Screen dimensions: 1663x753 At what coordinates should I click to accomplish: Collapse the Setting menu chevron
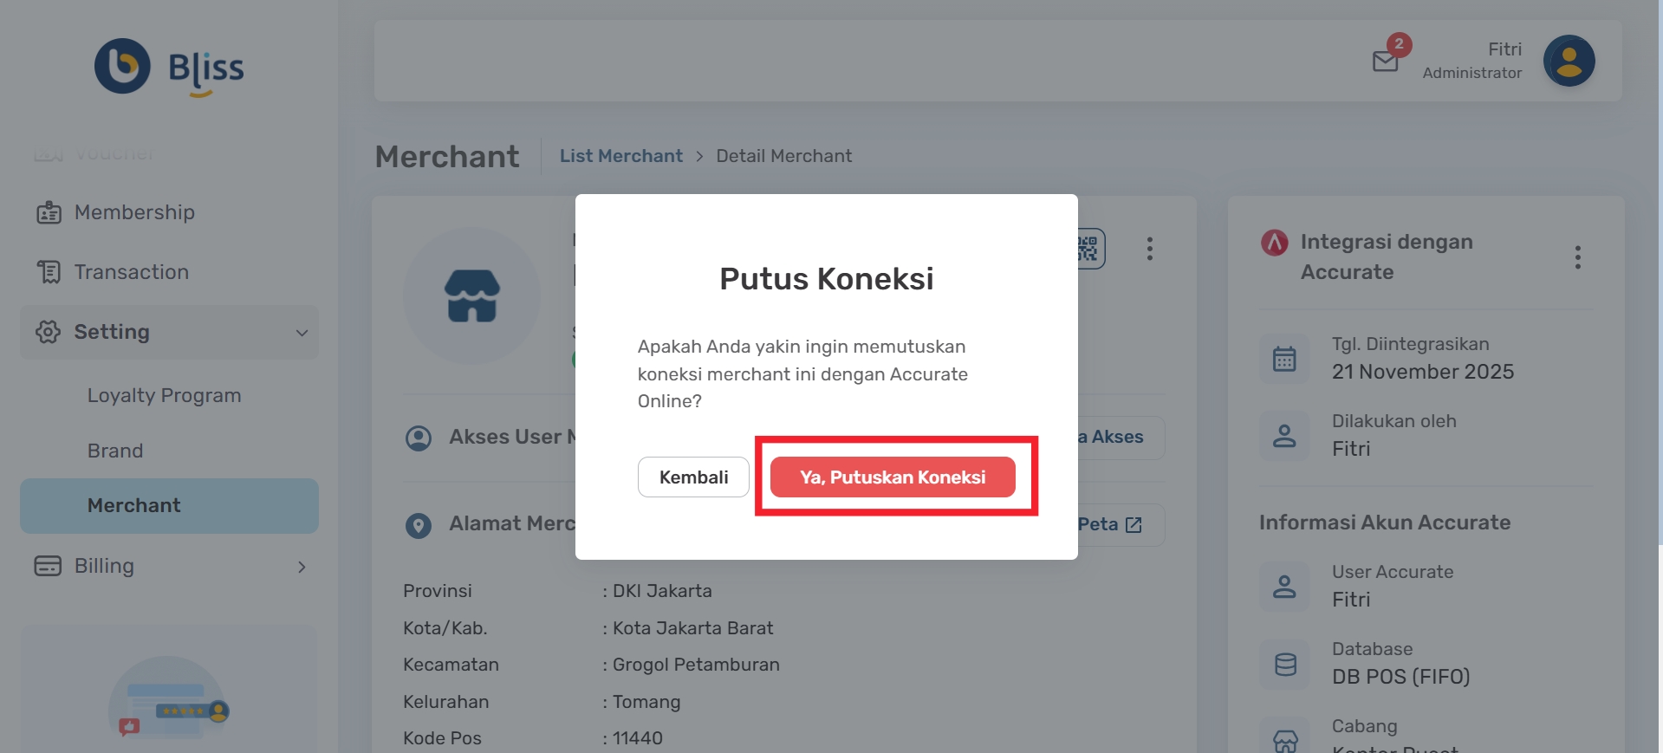(x=302, y=333)
